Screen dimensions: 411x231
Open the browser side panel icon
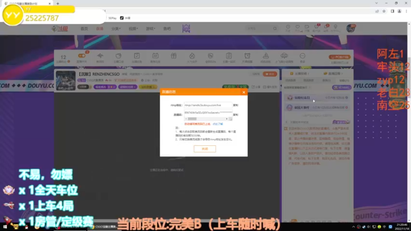click(393, 11)
